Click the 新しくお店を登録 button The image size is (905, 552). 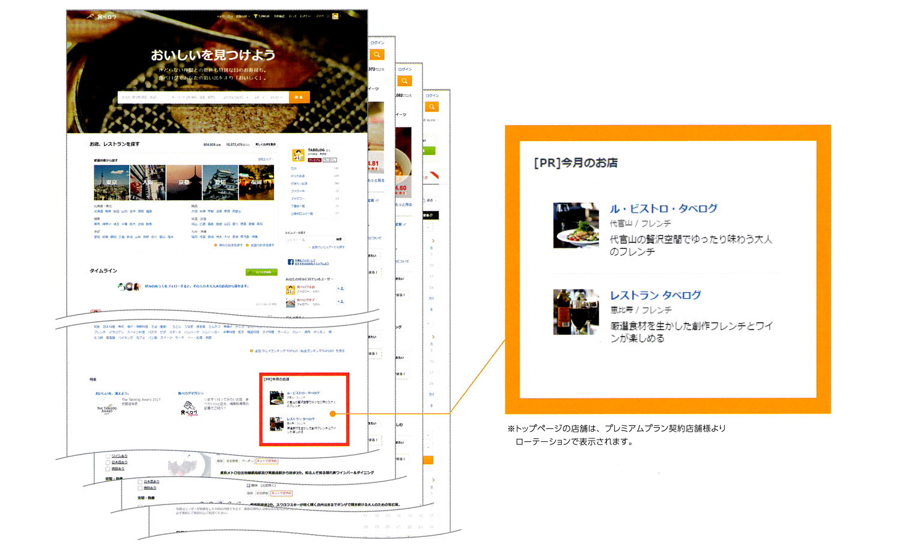click(x=266, y=144)
